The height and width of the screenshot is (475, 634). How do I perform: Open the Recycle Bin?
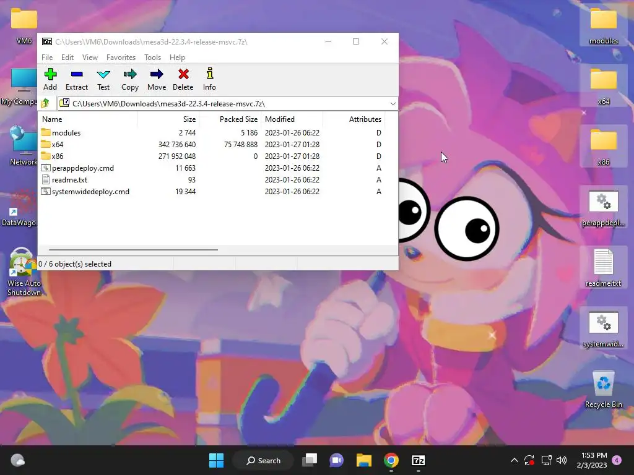[x=603, y=390]
